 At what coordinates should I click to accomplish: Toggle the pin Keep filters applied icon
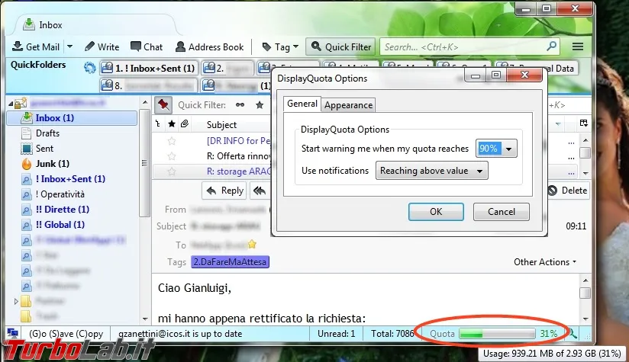click(163, 105)
